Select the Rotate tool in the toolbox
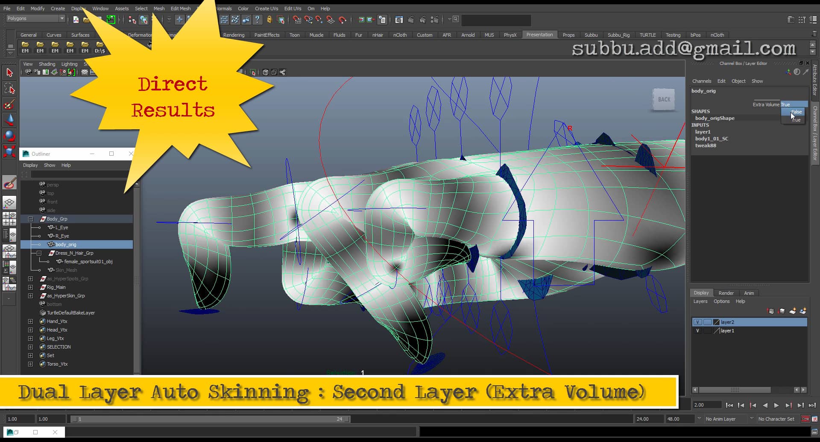 [9, 136]
